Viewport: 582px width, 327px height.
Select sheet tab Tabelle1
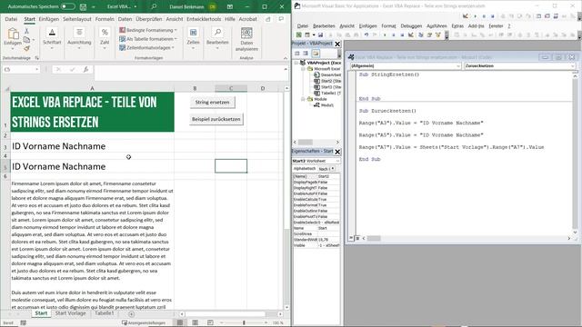(105, 313)
